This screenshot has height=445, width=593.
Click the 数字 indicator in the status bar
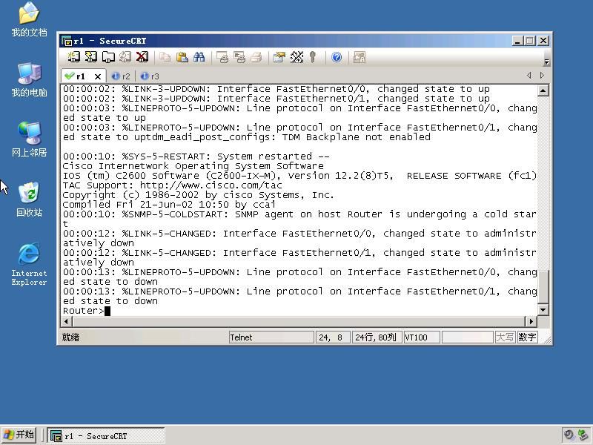[x=528, y=337]
